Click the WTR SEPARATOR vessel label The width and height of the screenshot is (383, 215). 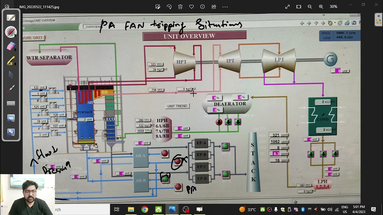click(x=49, y=57)
